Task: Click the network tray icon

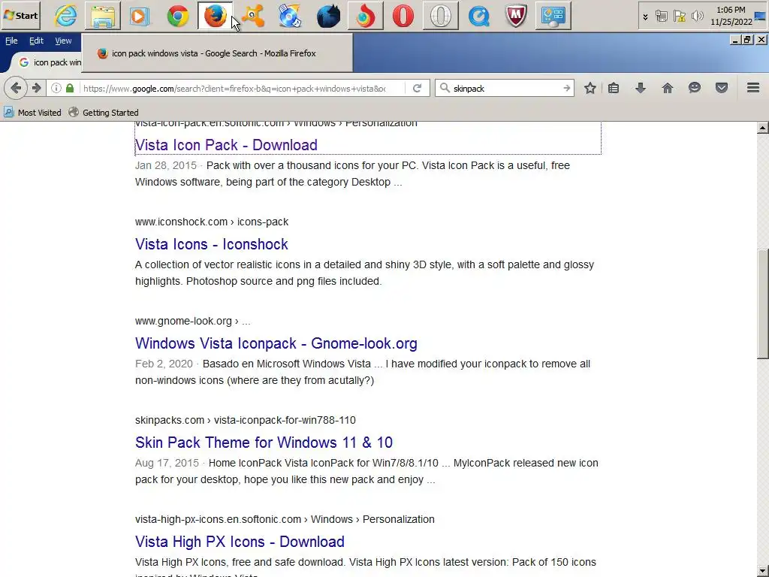Action: click(x=662, y=17)
